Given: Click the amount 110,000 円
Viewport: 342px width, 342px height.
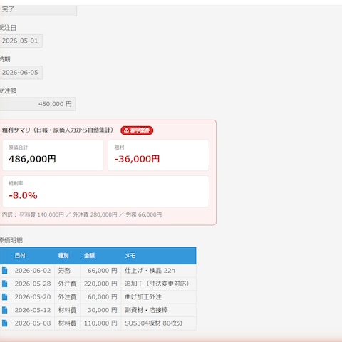Looking at the screenshot, I should pos(100,323).
